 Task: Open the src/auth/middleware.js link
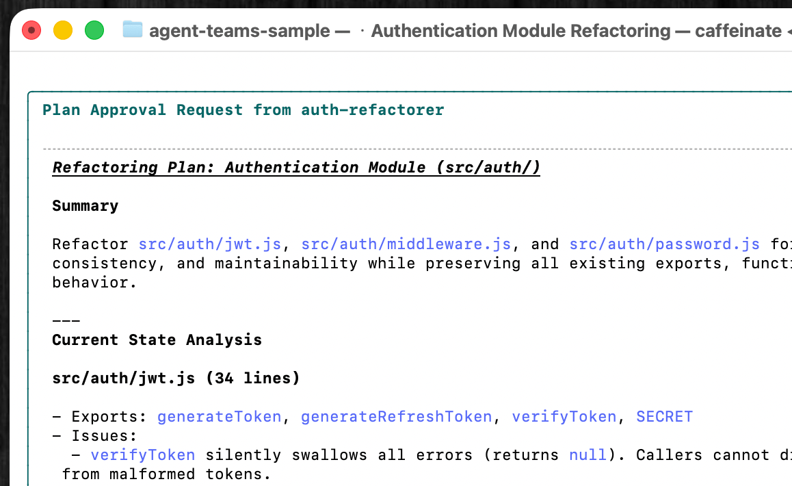tap(407, 244)
